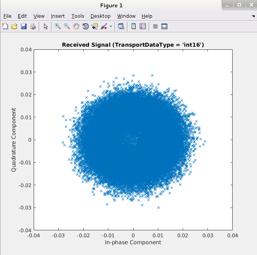Open the Window menu
The image size is (257, 255).
pyautogui.click(x=126, y=16)
